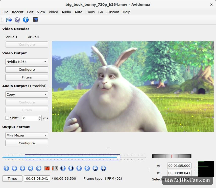Image resolution: width=216 pixels, height=188 pixels.
Task: Click the Frame type I-FRM (02) text
Action: [103, 178]
